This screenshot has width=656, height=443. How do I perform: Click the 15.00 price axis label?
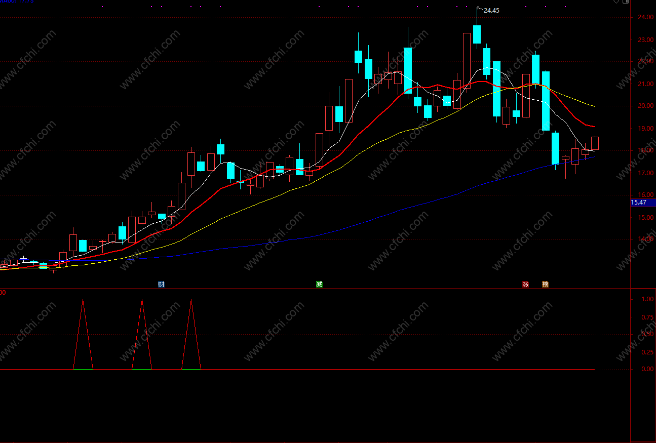(x=645, y=218)
